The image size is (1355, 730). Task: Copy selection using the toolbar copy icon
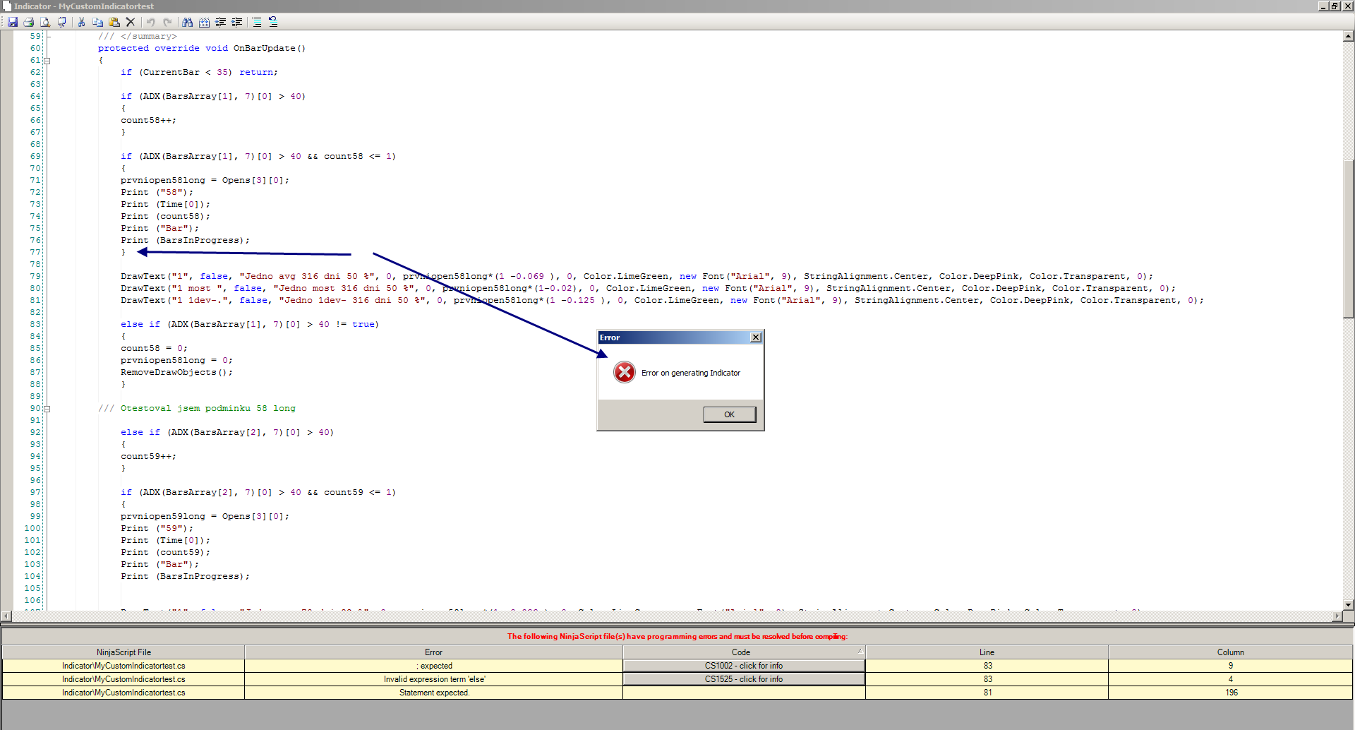(97, 22)
